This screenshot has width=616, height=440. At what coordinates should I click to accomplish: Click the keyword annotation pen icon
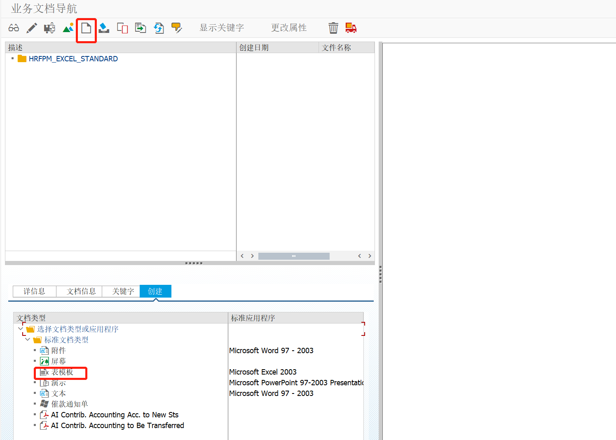(177, 28)
